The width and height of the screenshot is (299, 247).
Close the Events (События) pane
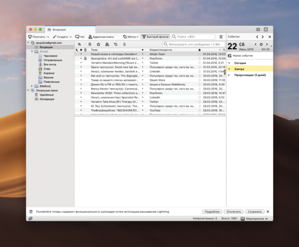point(270,37)
